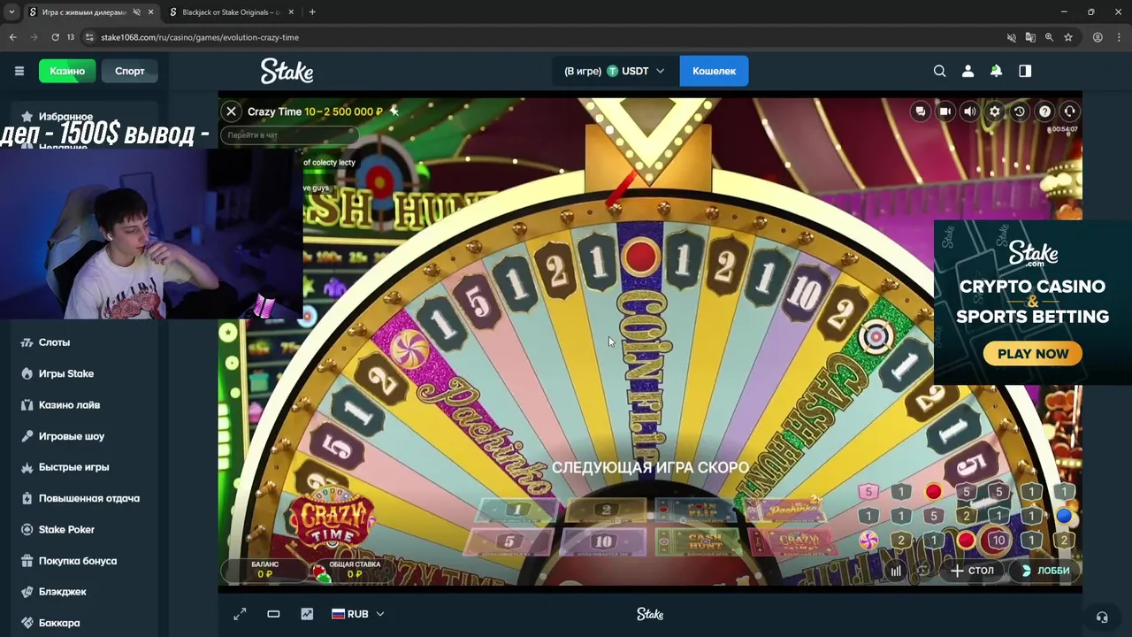The width and height of the screenshot is (1132, 637).
Task: Contact support via headset icon in game
Action: pos(1069,111)
